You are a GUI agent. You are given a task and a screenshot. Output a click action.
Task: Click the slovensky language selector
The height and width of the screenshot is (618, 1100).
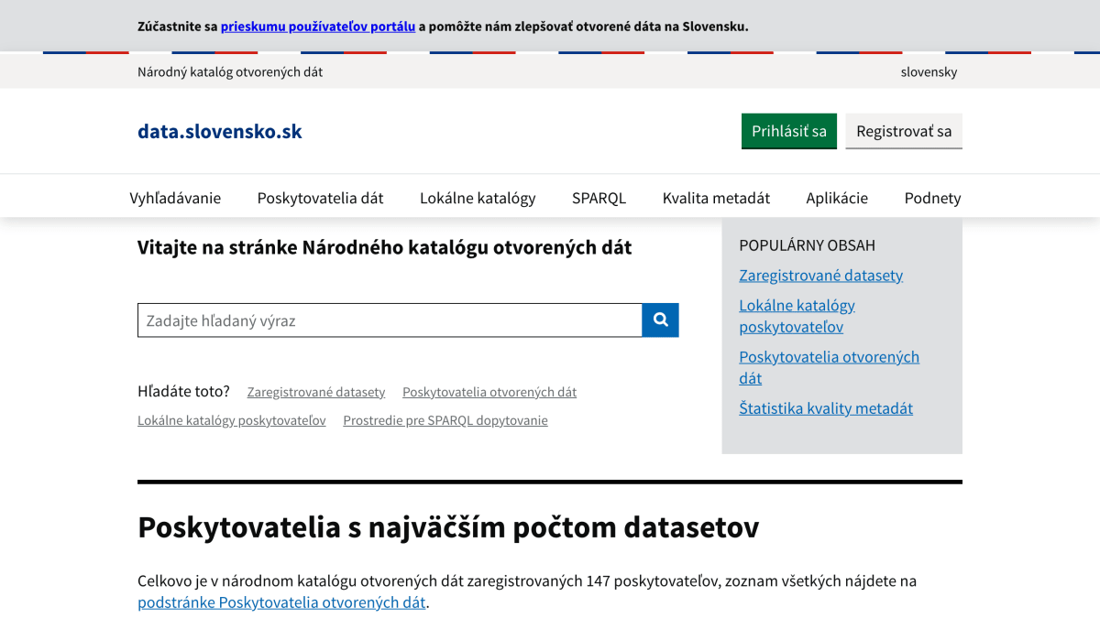(929, 71)
